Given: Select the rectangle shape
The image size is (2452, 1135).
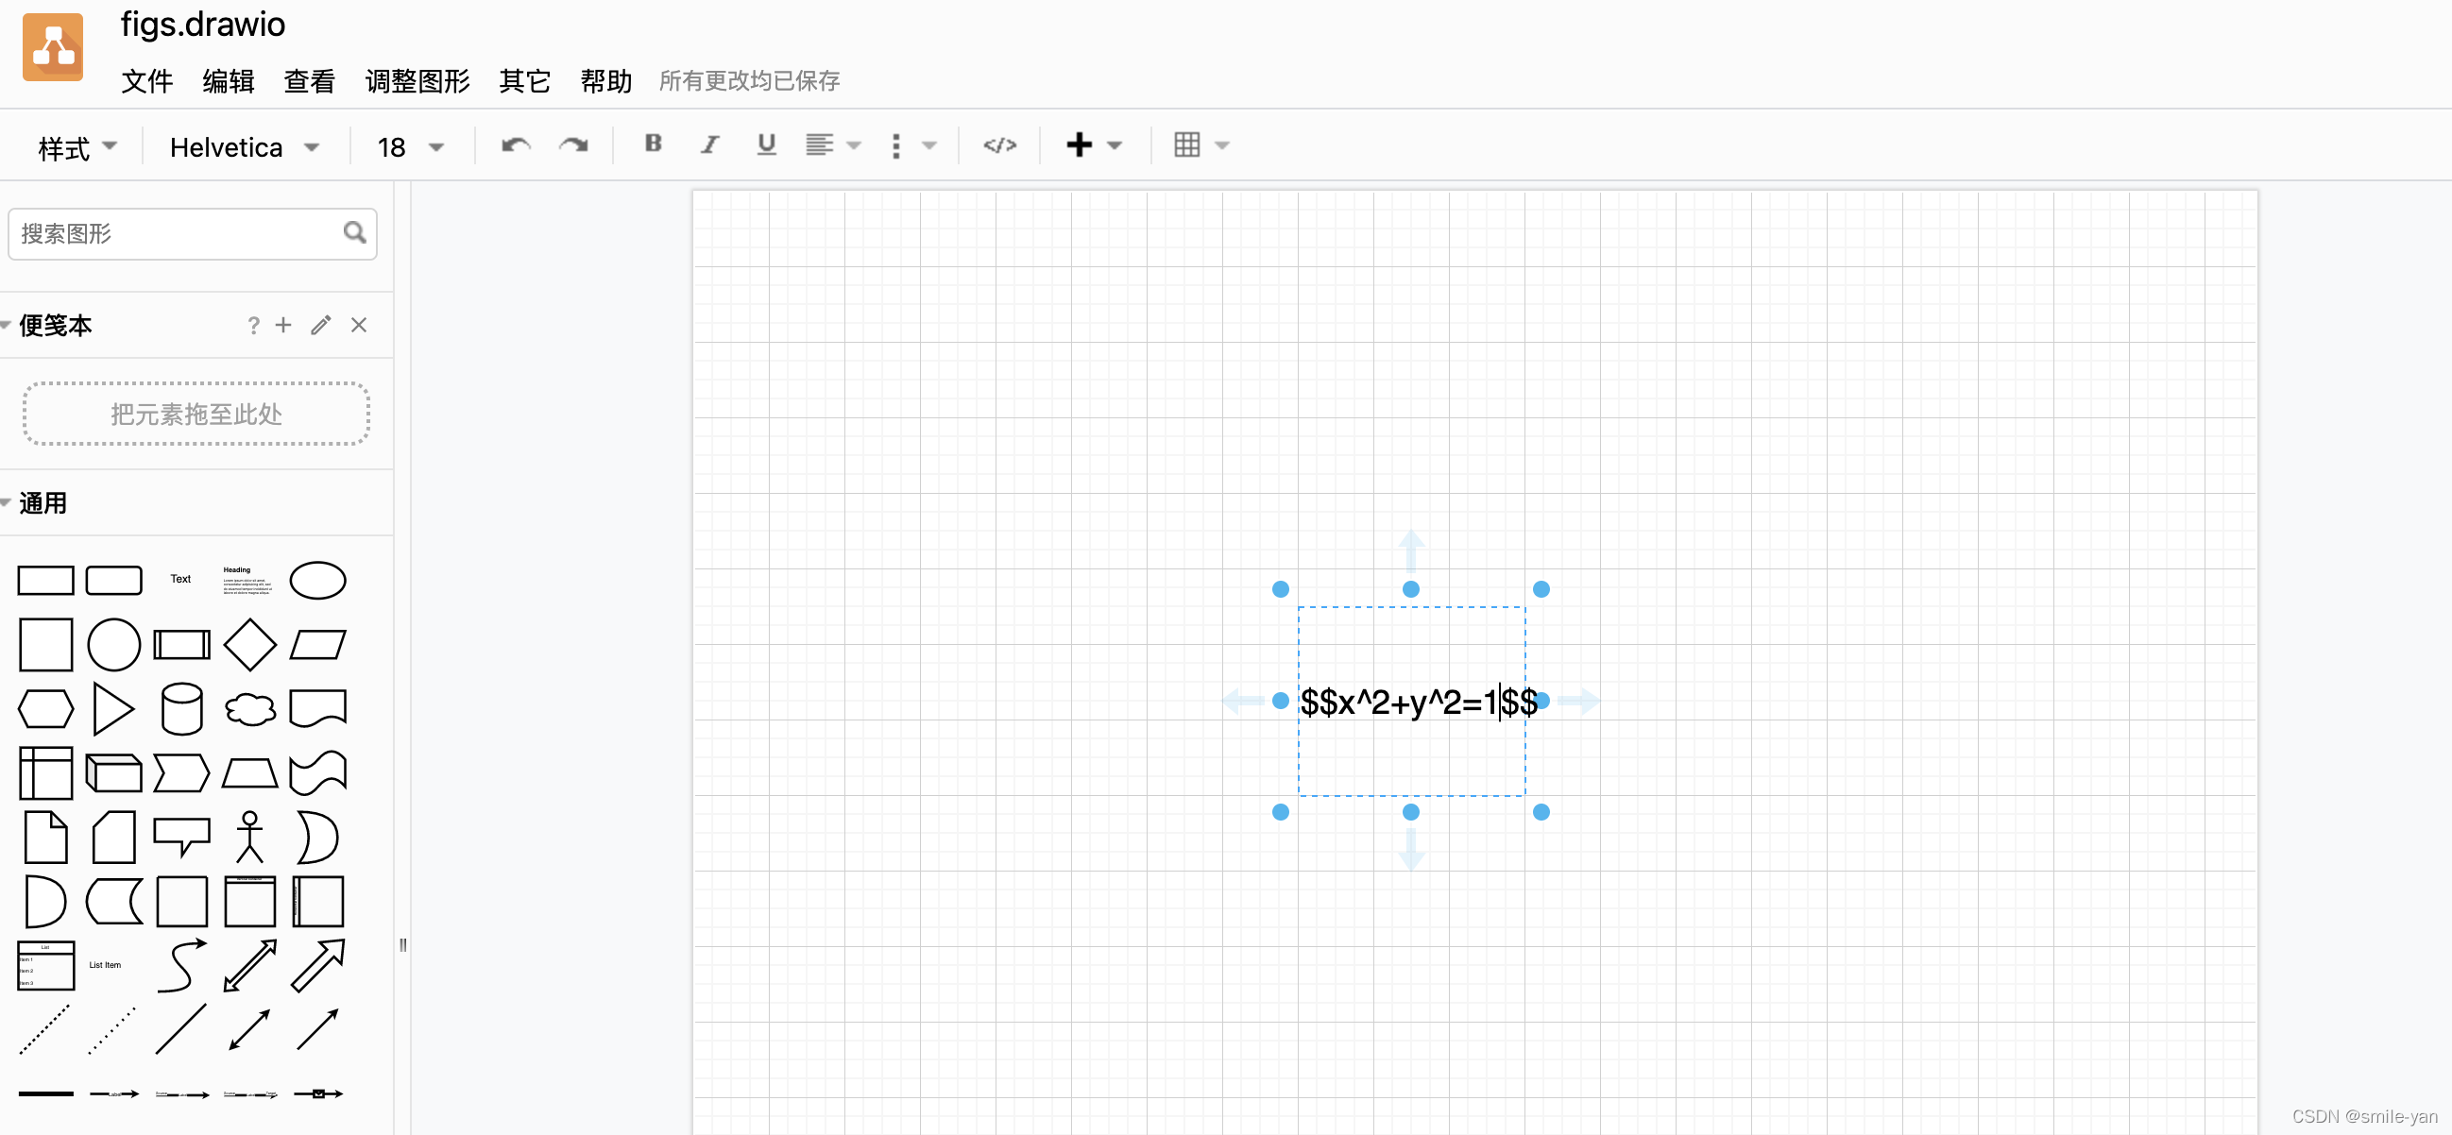Looking at the screenshot, I should [x=45, y=581].
